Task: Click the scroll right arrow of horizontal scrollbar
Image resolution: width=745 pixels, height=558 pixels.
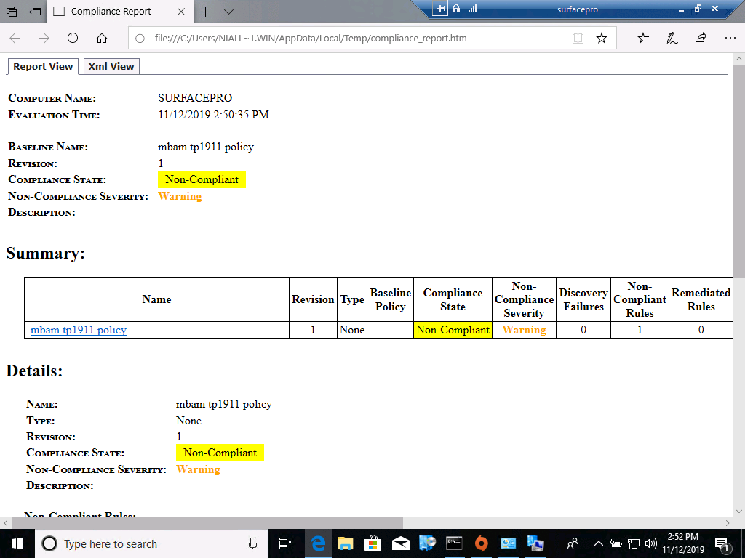Action: coord(728,523)
